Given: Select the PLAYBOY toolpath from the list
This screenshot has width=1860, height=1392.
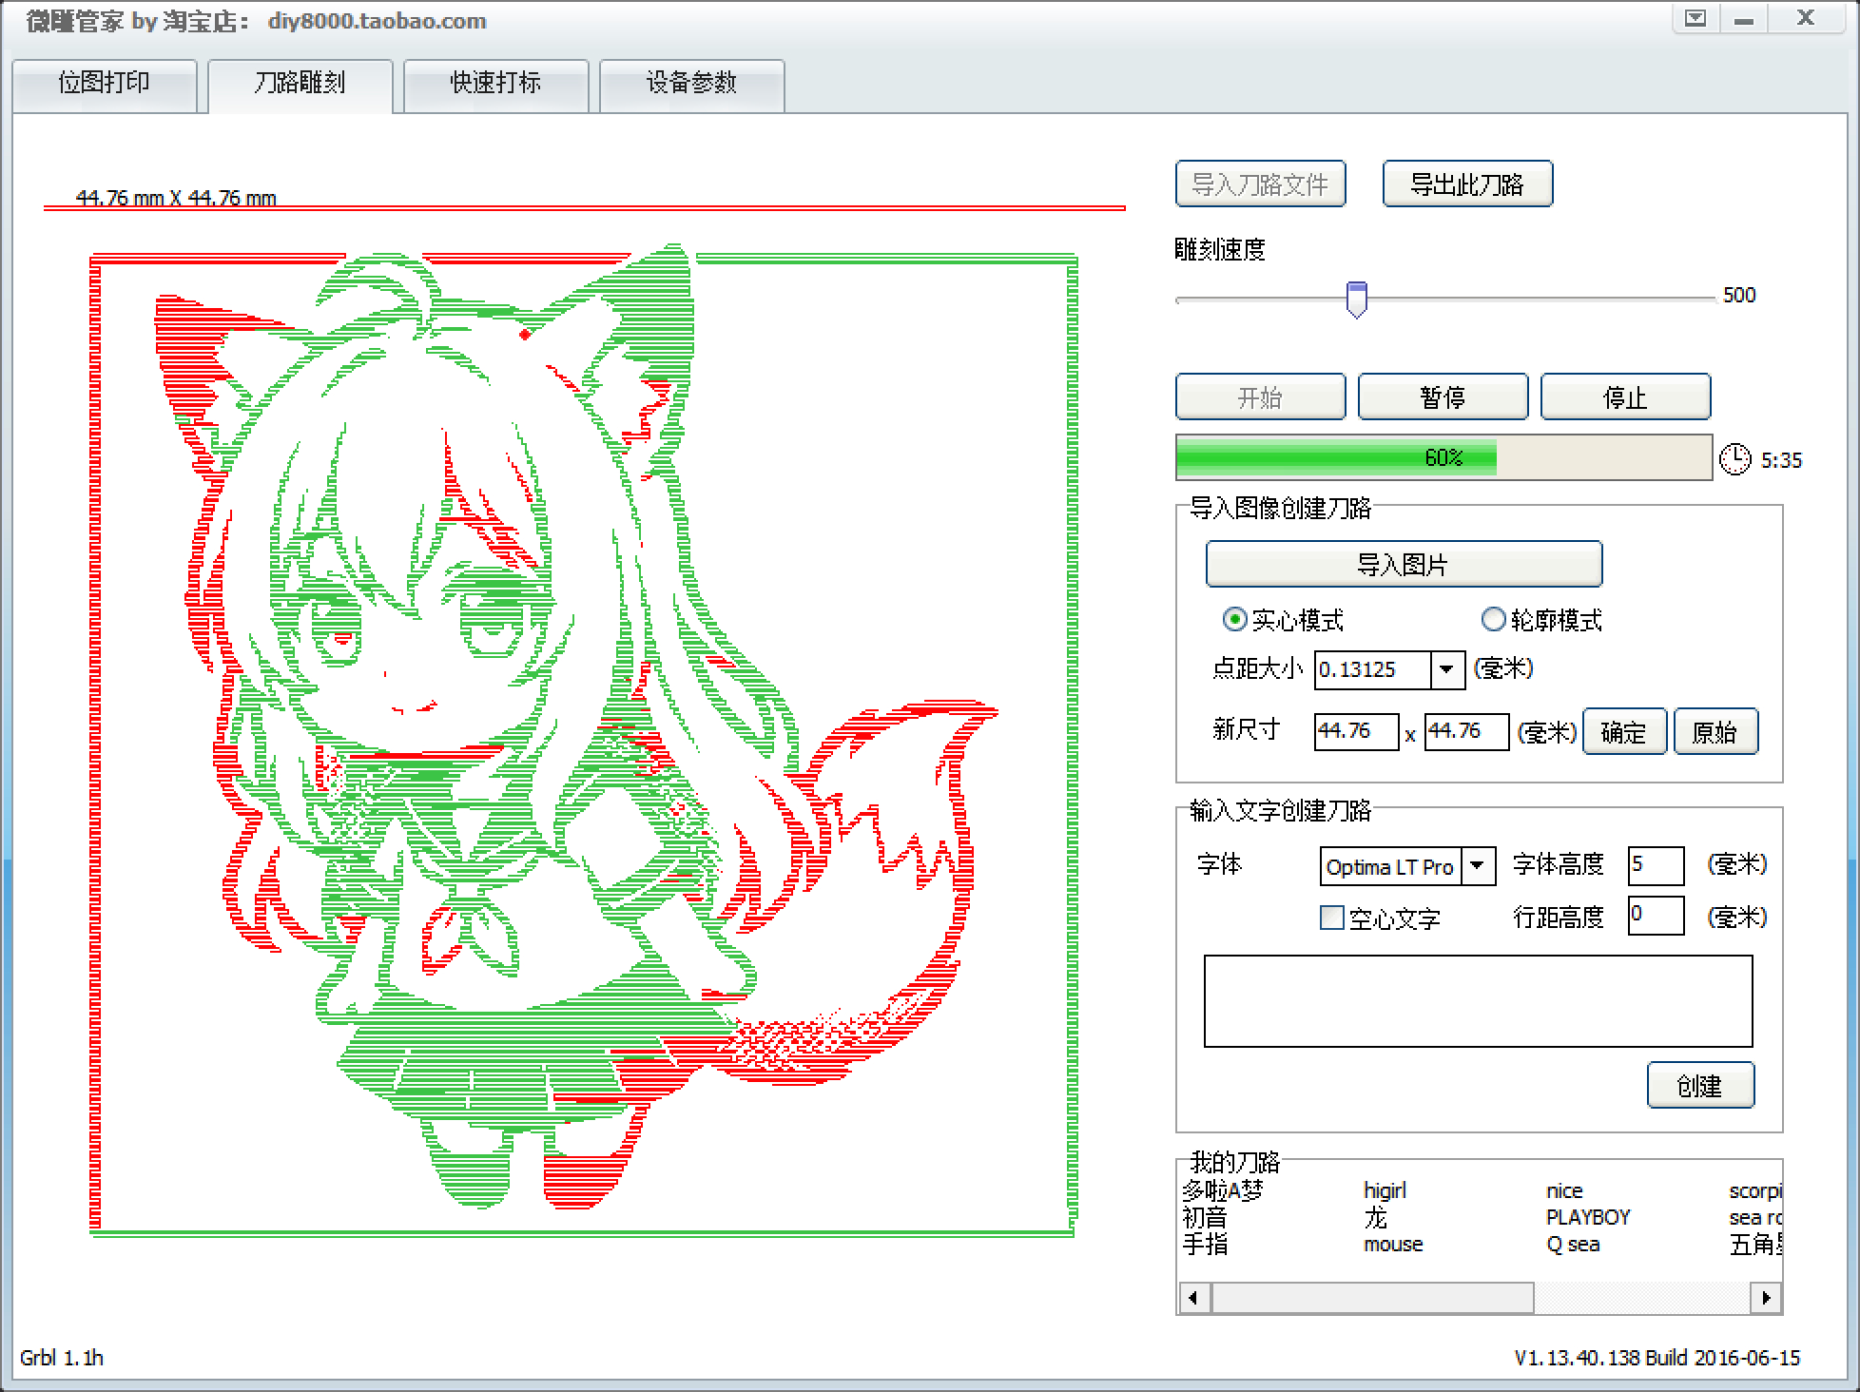Looking at the screenshot, I should click(x=1587, y=1217).
